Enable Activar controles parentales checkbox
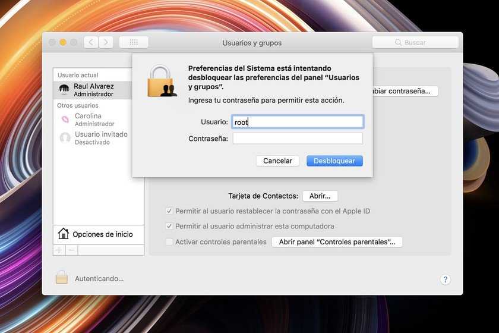Screen dimensions: 499x333 coord(169,241)
